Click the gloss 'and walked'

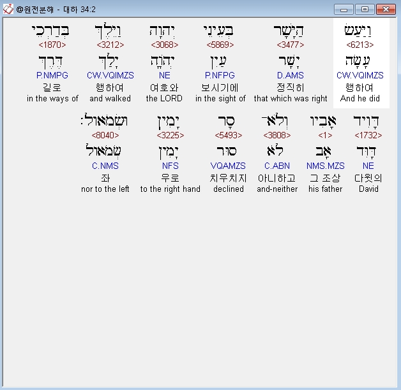point(110,98)
